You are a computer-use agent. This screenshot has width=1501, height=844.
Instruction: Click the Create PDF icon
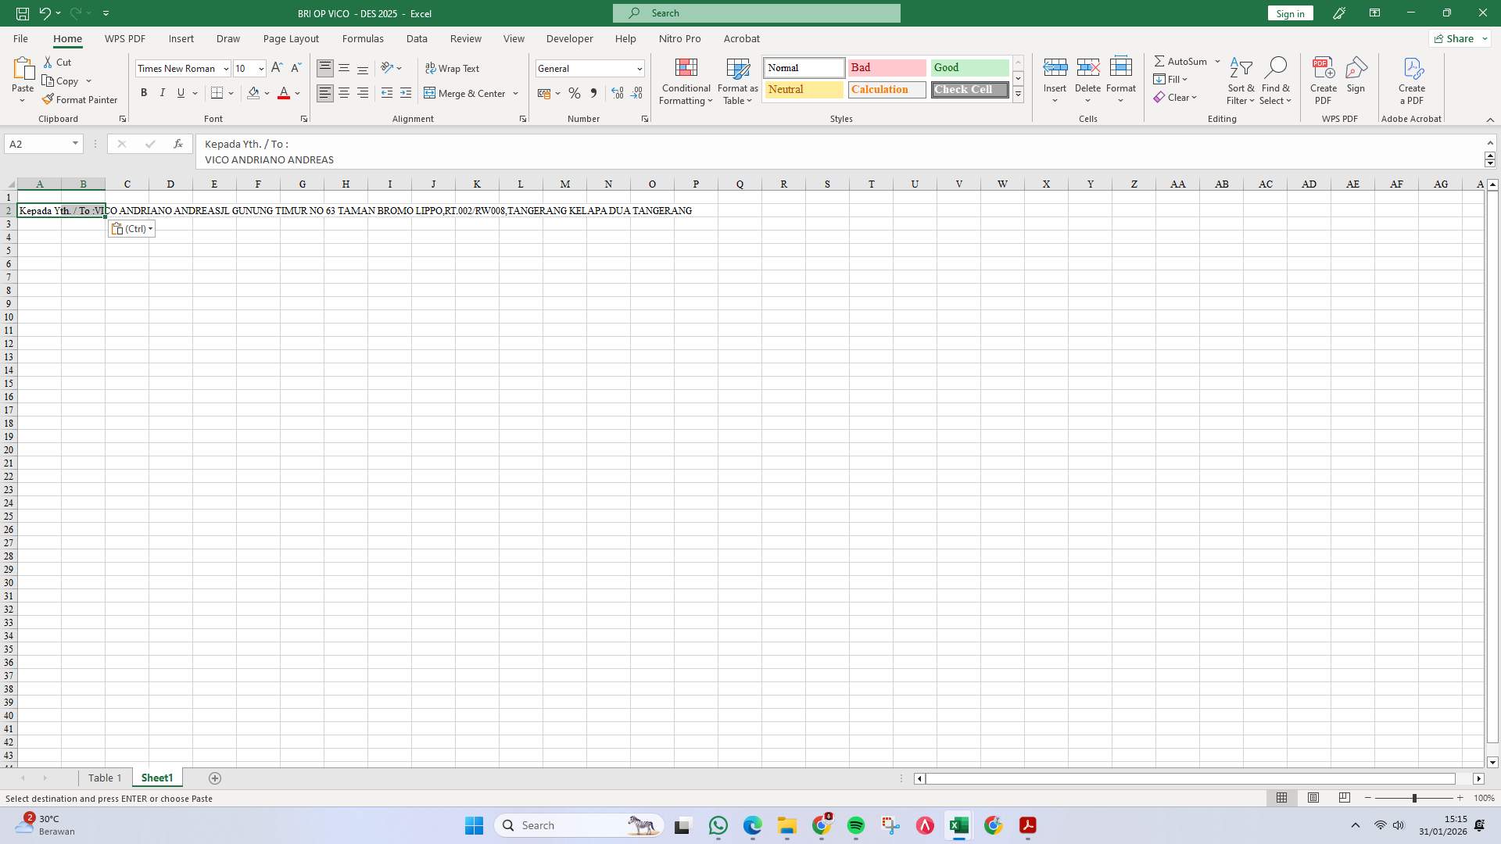[1324, 74]
